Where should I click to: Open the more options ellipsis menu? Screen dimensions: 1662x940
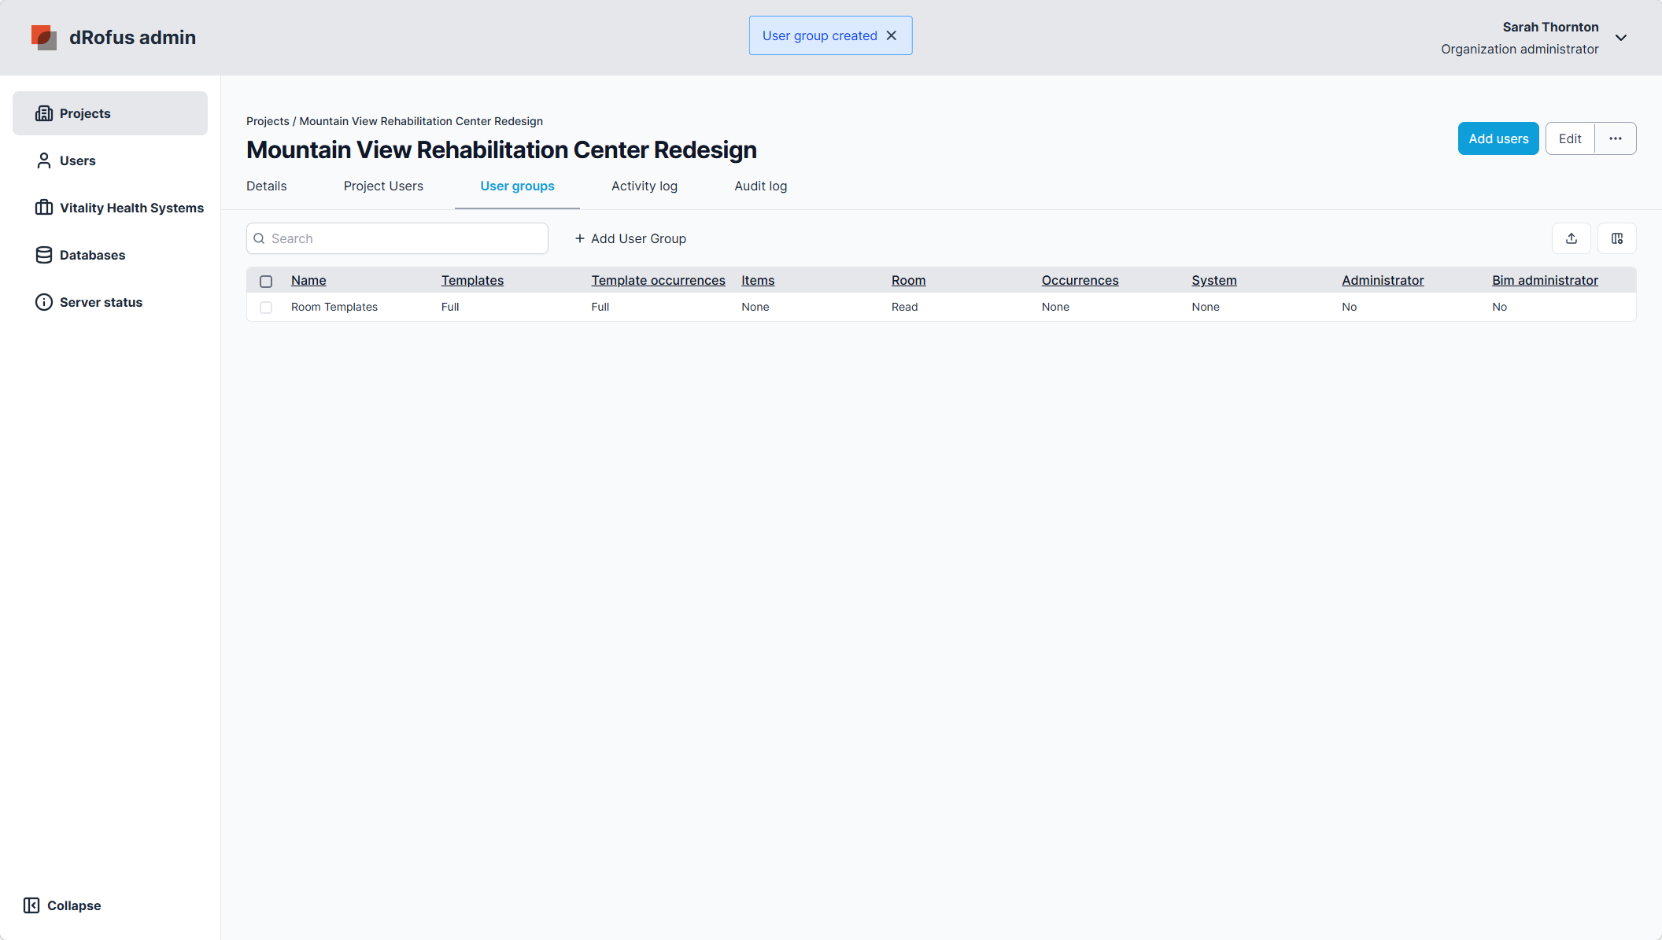tap(1616, 138)
